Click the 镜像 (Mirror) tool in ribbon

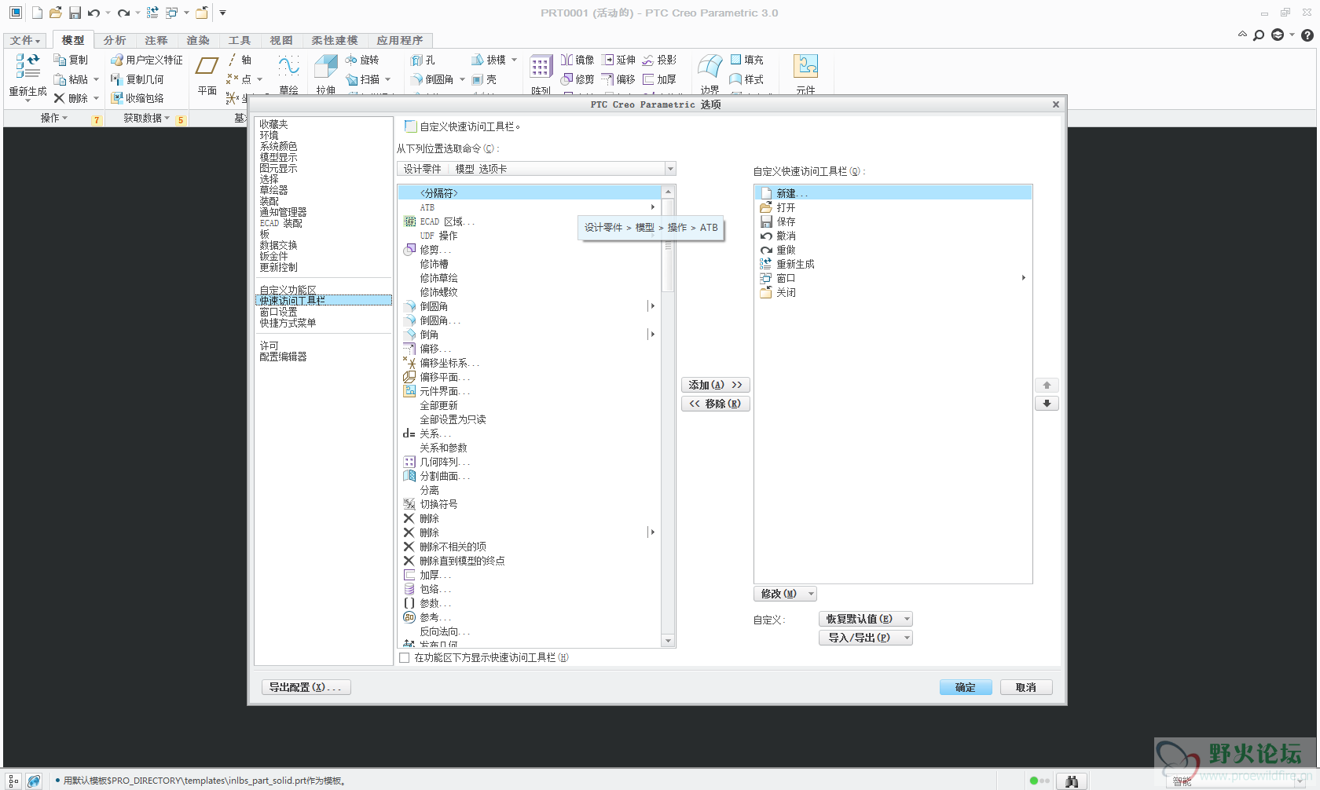point(577,60)
